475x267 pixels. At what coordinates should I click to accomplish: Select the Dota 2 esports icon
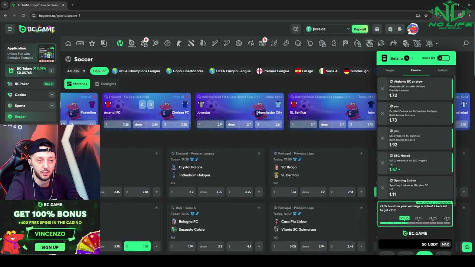point(191,43)
